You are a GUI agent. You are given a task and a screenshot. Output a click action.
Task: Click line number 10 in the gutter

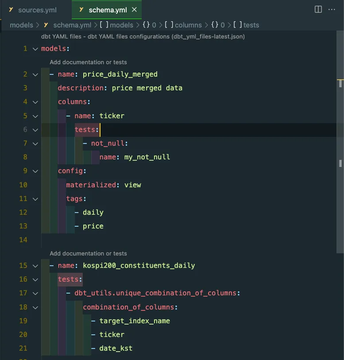23,185
